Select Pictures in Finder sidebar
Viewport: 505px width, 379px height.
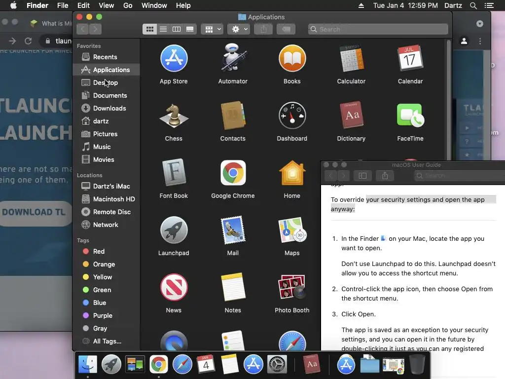click(x=106, y=134)
